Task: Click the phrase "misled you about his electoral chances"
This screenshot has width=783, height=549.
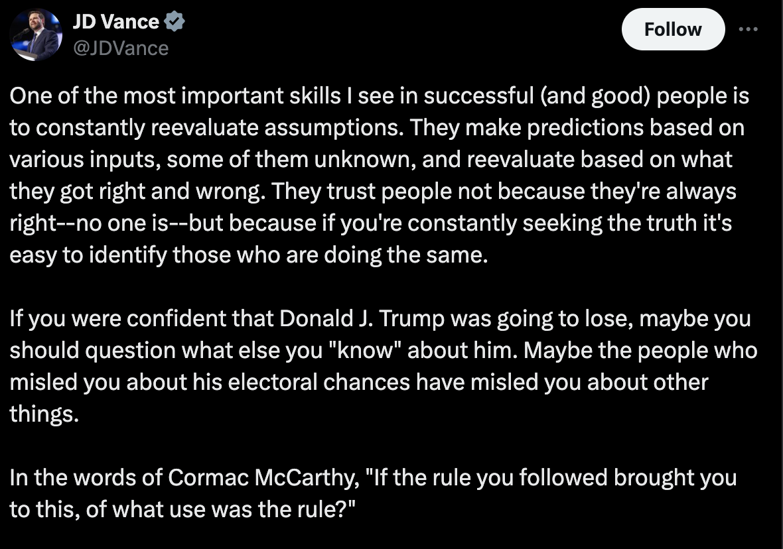Action: [x=210, y=383]
